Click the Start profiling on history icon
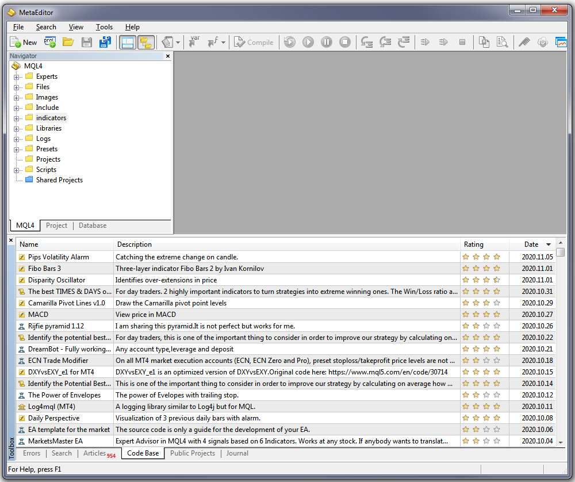The height and width of the screenshot is (482, 575). [x=443, y=42]
